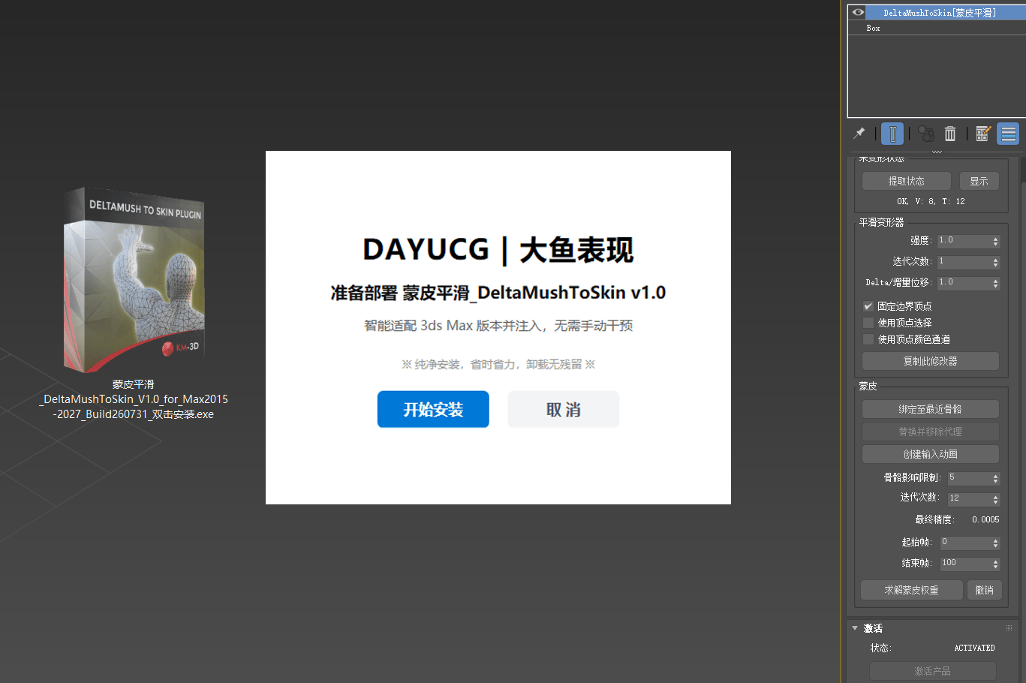Click the 最终精度 value 0.0005

tap(985, 519)
